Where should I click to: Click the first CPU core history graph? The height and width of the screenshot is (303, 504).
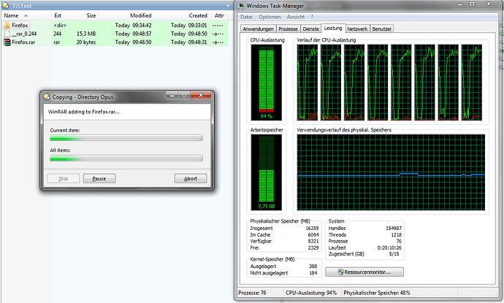[x=308, y=83]
